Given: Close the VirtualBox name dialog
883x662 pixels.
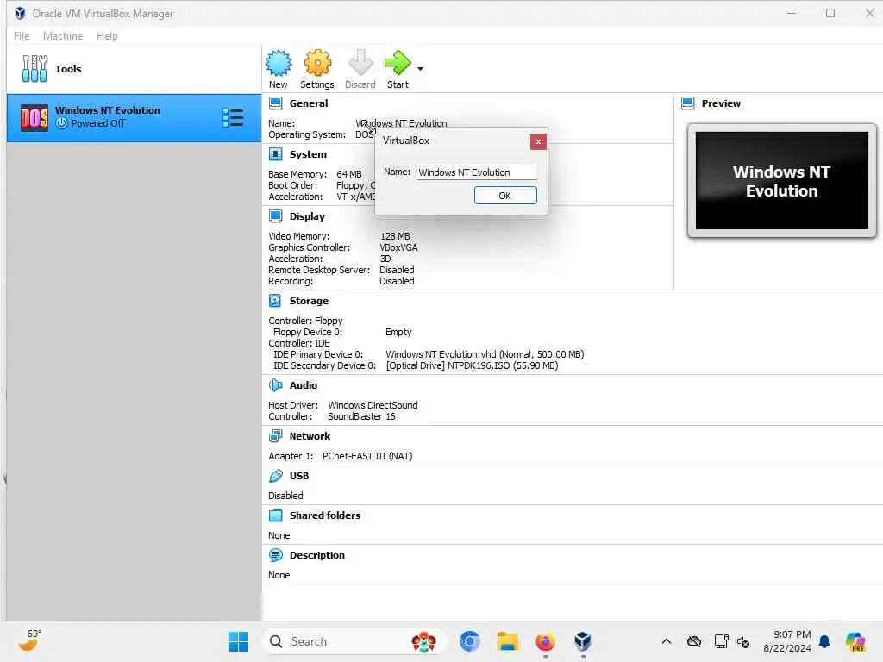Looking at the screenshot, I should (538, 141).
